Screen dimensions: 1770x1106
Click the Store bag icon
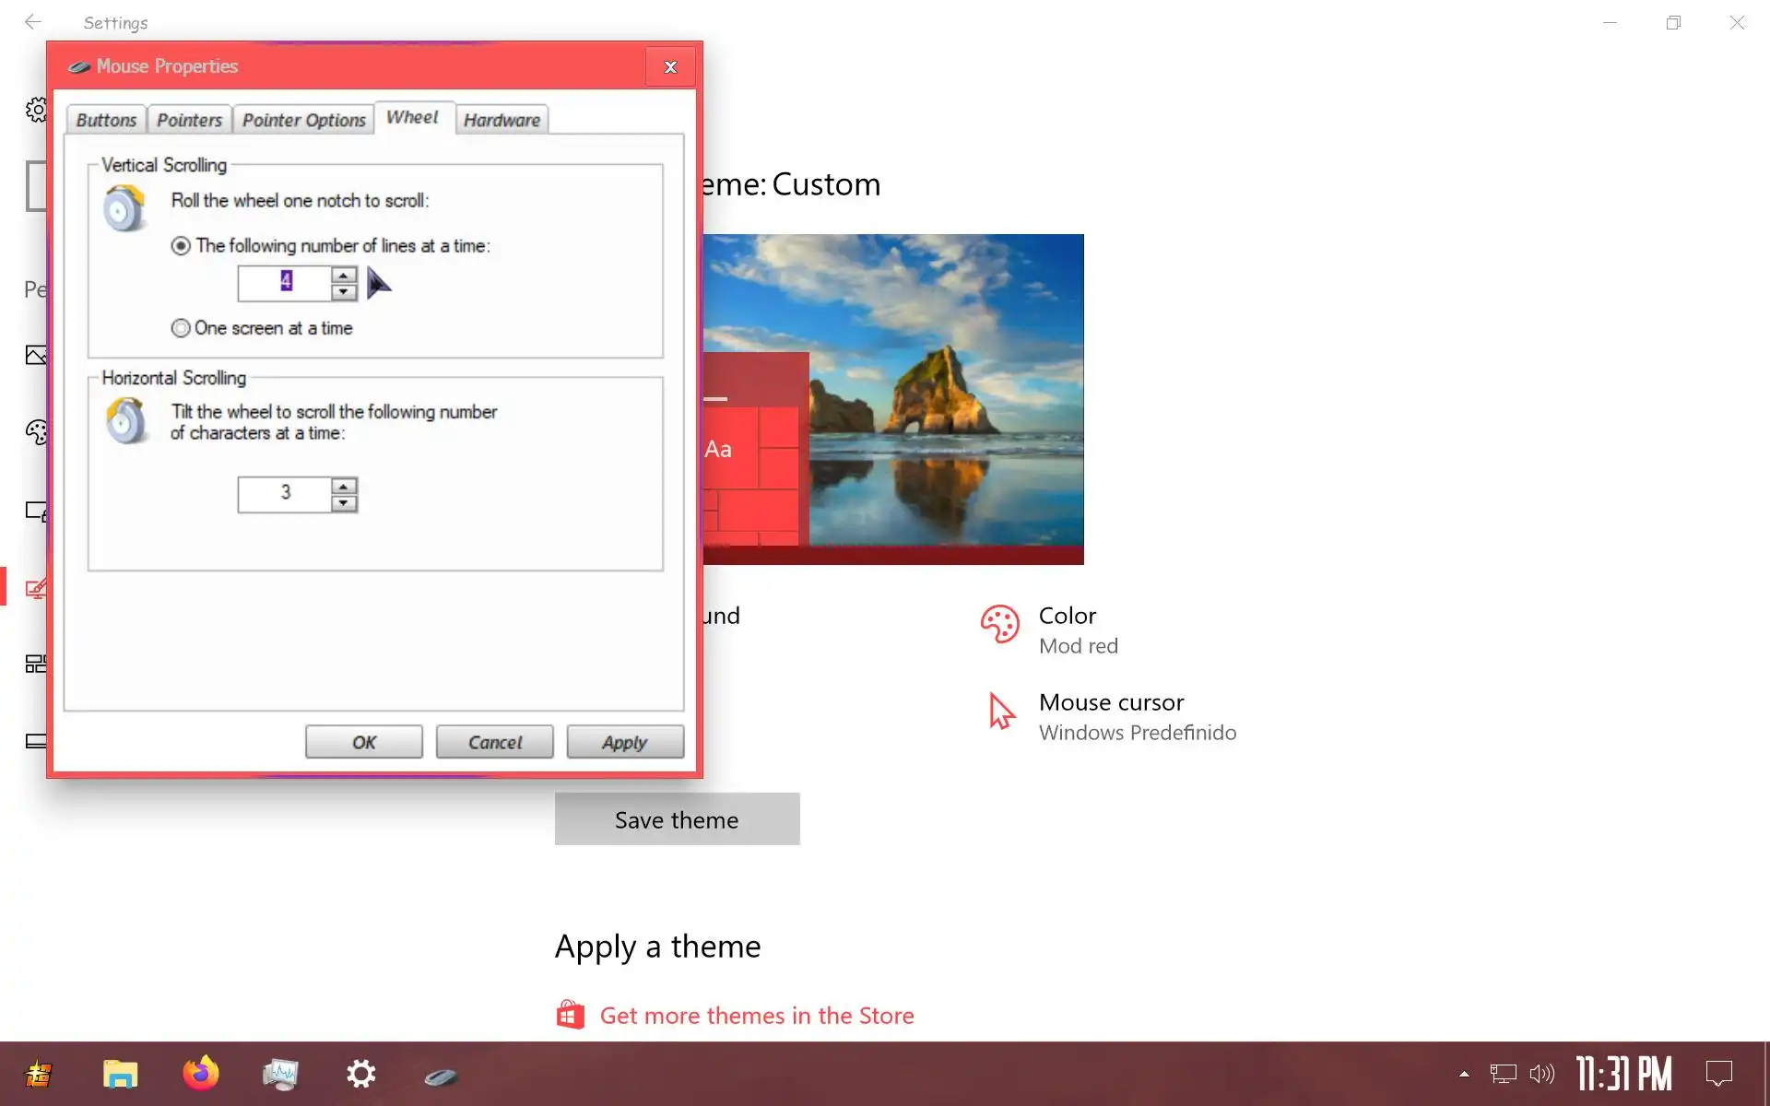pyautogui.click(x=570, y=1015)
